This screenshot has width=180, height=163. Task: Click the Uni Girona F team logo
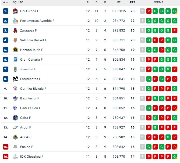pos(15,11)
